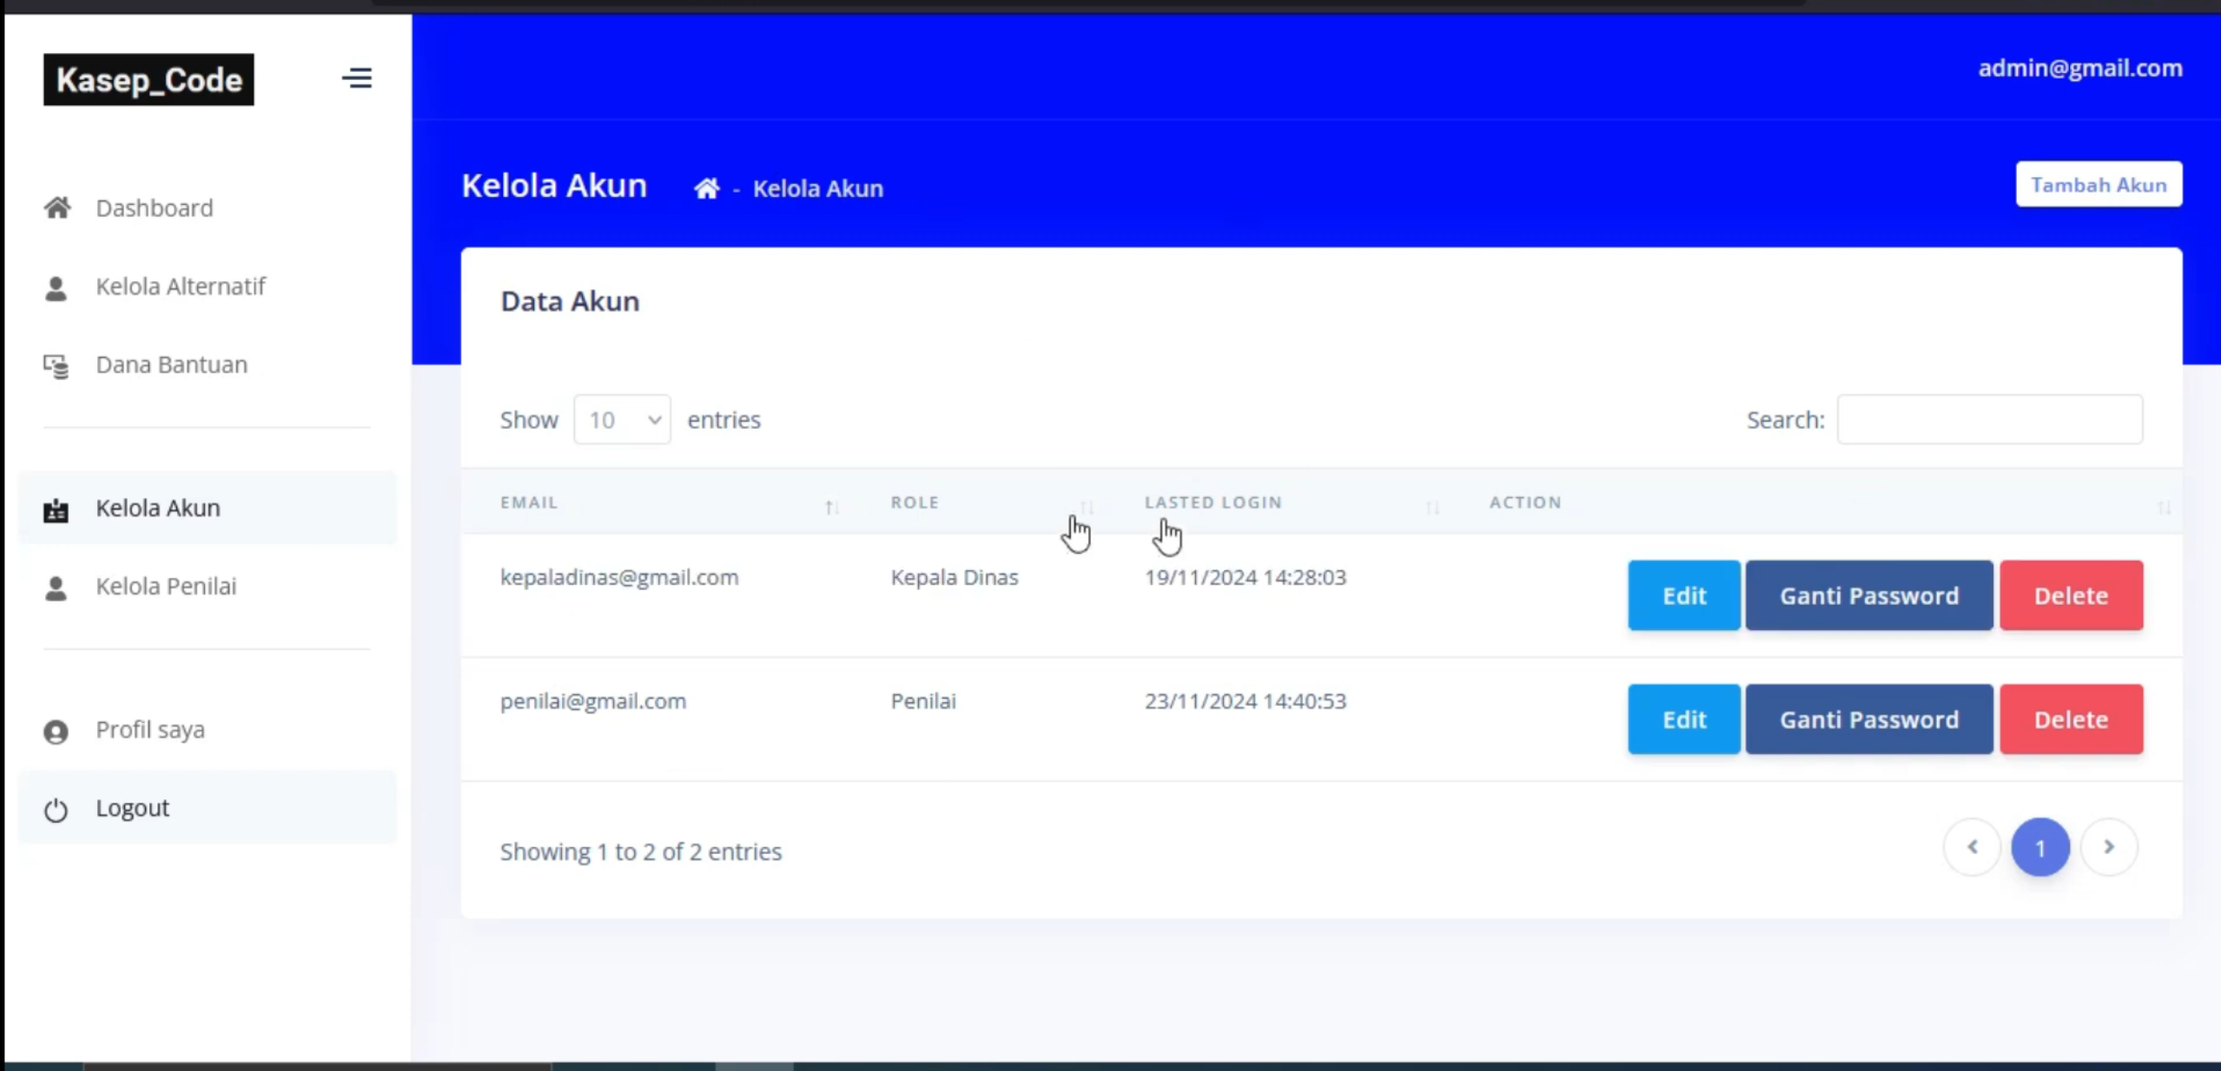The height and width of the screenshot is (1071, 2221).
Task: Sort table by Role column arrows
Action: pyautogui.click(x=1086, y=507)
